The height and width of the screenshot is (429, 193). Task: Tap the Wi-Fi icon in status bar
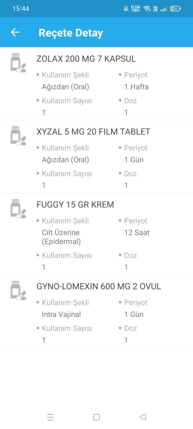click(147, 9)
